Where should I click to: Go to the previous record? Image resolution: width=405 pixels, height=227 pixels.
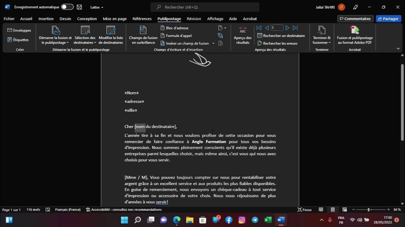266,28
